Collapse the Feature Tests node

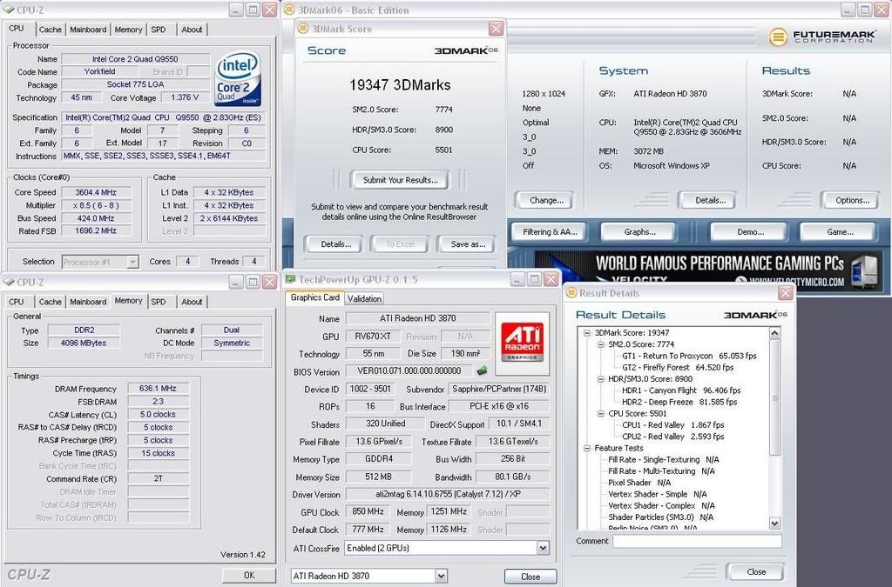pyautogui.click(x=586, y=449)
